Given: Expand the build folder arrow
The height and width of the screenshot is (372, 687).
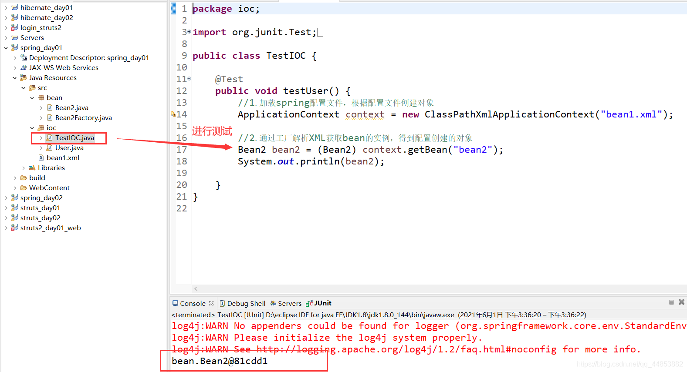Looking at the screenshot, I should pyautogui.click(x=14, y=178).
